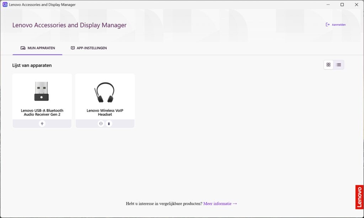The image size is (364, 218).
Task: Open the USB-A Bluetooth Audio Receiver image
Action: point(42,91)
